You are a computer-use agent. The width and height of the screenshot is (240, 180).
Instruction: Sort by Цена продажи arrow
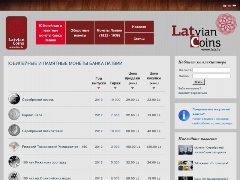132,88
